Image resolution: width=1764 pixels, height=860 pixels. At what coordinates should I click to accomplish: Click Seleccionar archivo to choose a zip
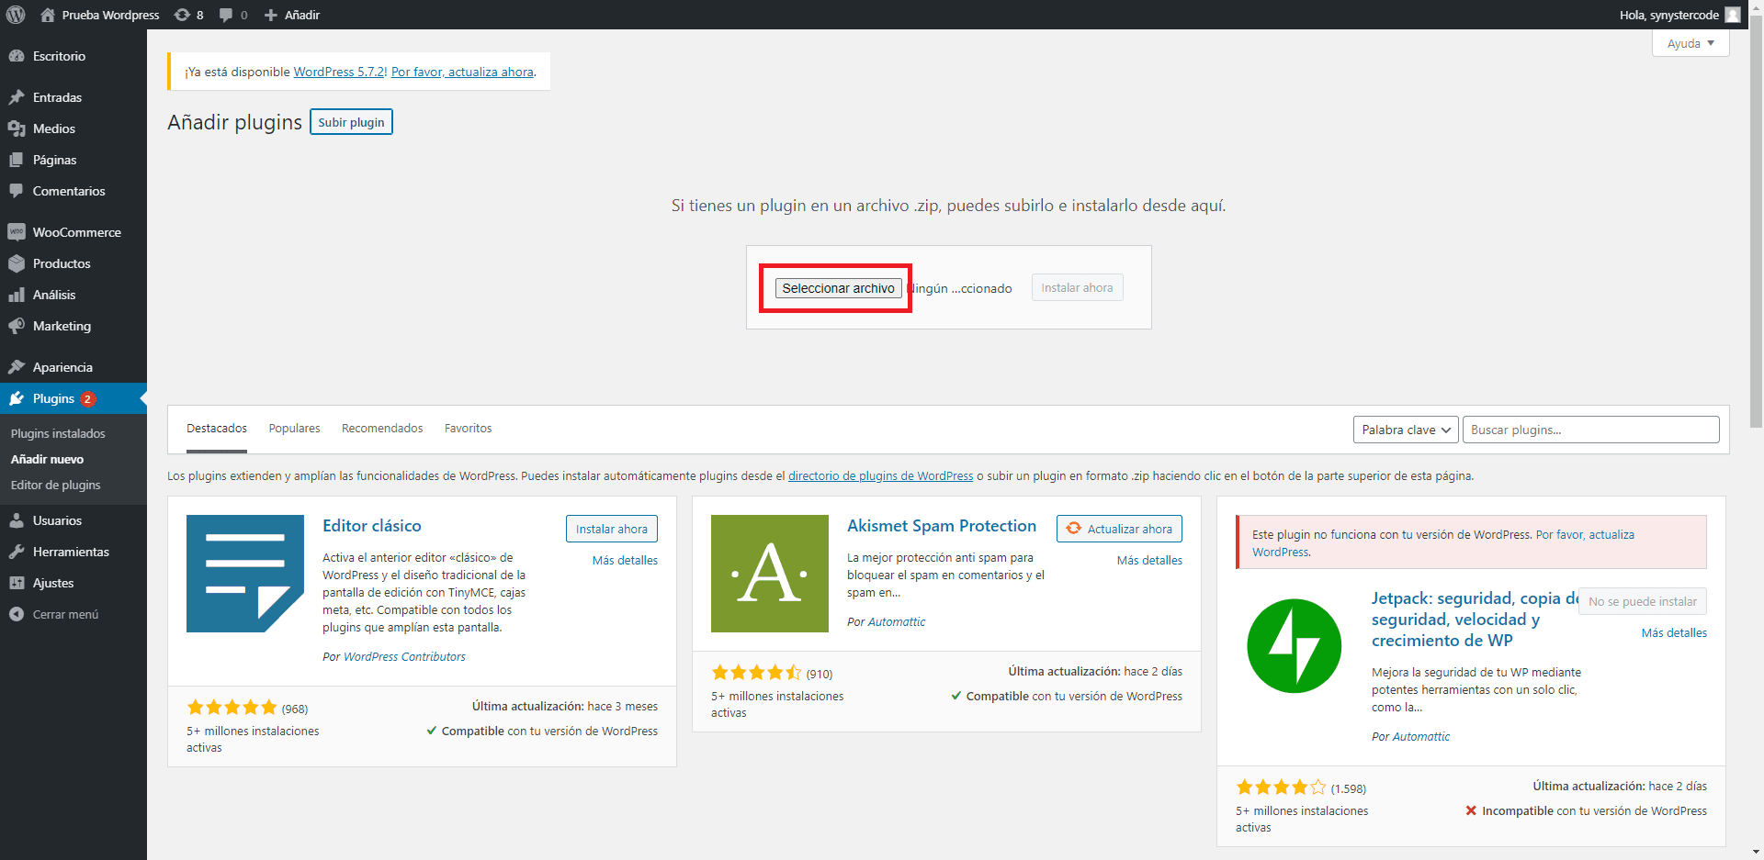[x=838, y=288]
